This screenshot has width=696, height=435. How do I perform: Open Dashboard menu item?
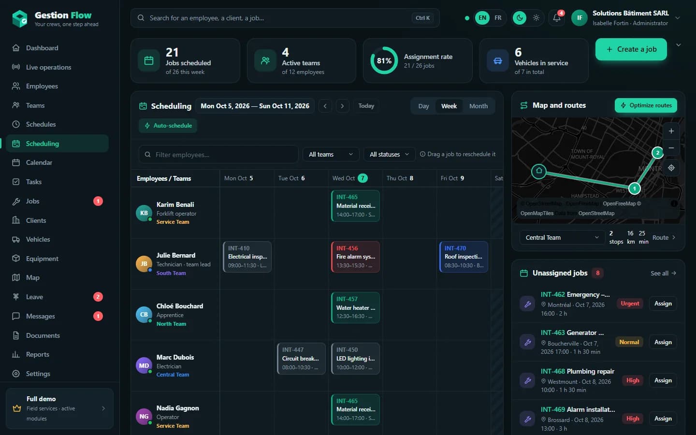57,48
